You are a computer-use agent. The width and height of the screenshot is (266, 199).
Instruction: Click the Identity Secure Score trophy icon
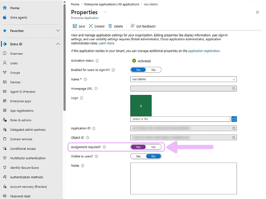(x=5, y=167)
